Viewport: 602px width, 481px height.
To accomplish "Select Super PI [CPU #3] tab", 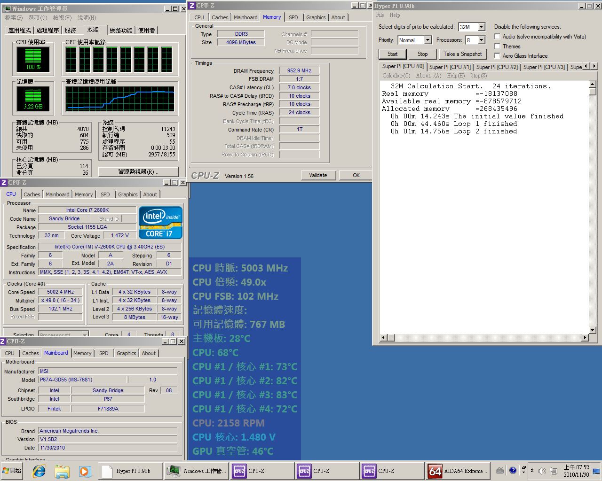I will [x=544, y=67].
